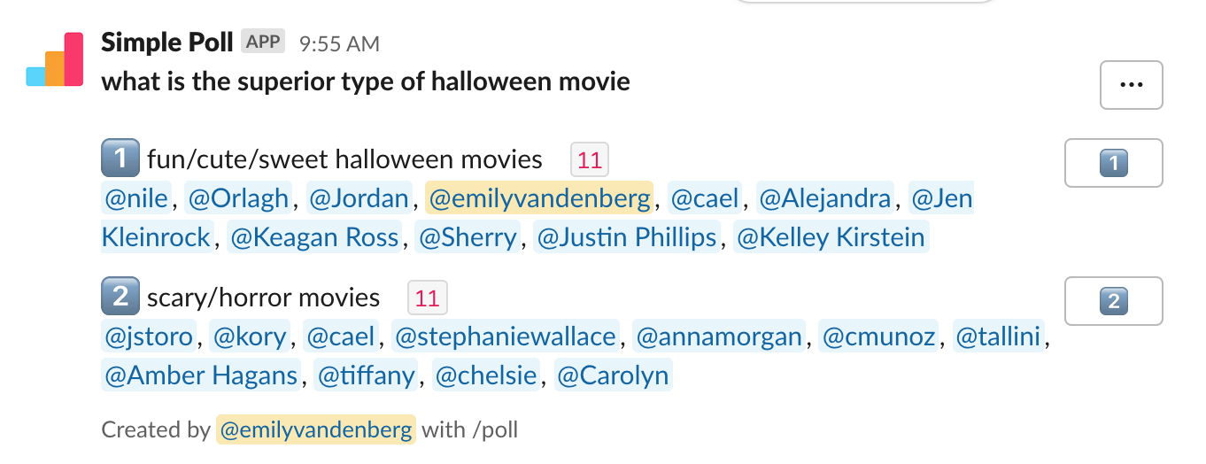Click the 11 vote count for fun/cute movies
Image resolution: width=1206 pixels, height=464 pixels.
590,160
